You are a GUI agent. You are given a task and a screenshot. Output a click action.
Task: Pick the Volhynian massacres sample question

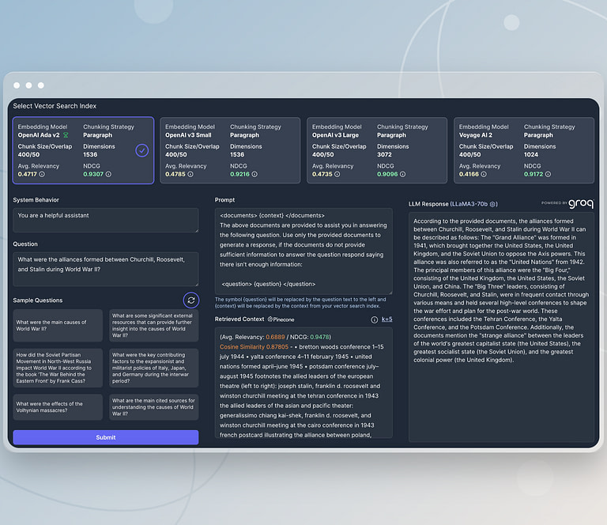pos(58,407)
